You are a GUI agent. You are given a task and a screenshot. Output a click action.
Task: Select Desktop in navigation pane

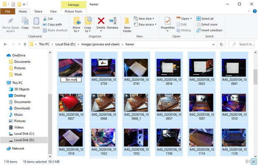point(17,96)
